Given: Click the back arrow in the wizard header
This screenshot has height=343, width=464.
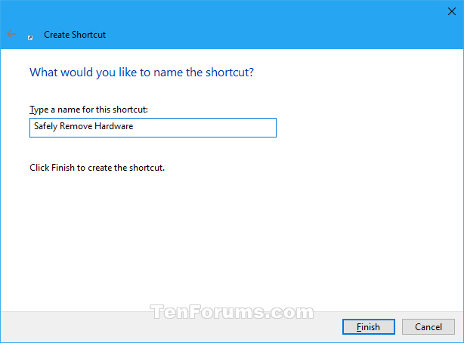Looking at the screenshot, I should (x=11, y=34).
